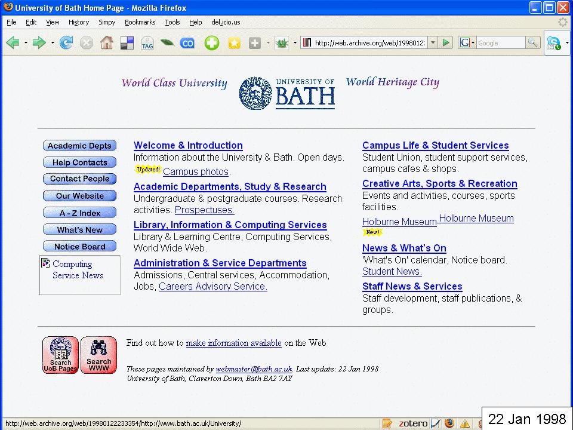Click the yellow warning triangle status icon
Screen dimensions: 573x430
(x=465, y=424)
